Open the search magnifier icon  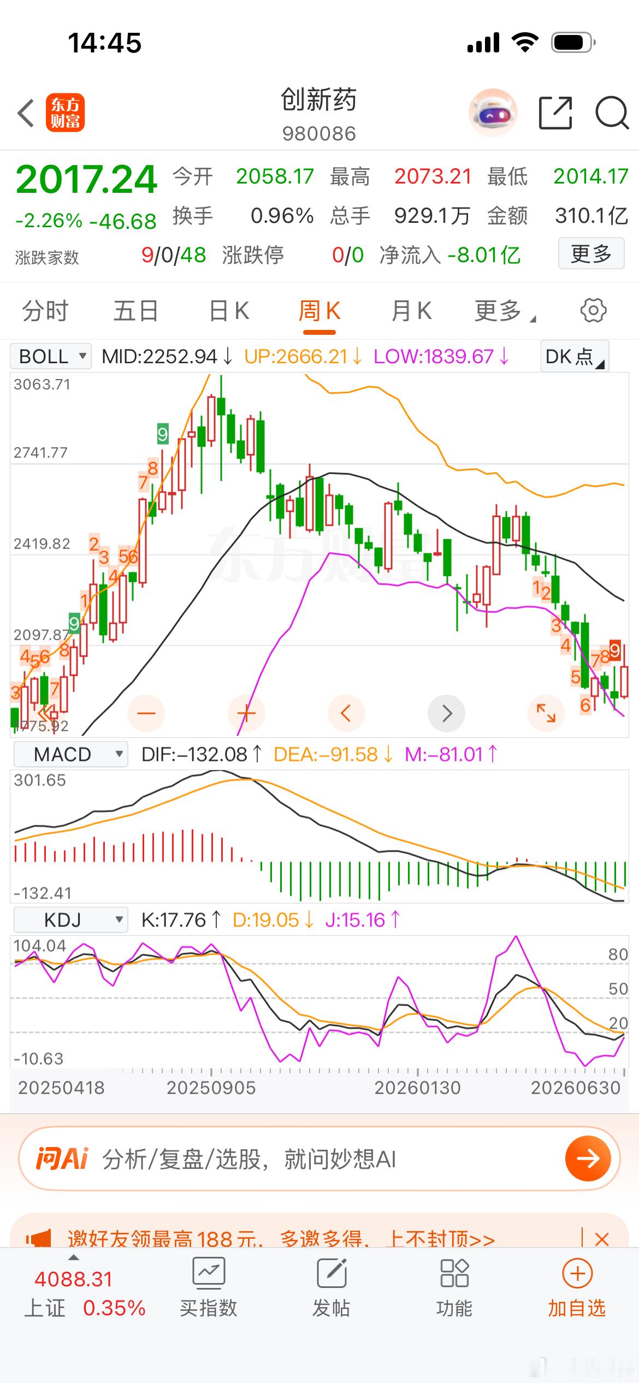tap(612, 113)
